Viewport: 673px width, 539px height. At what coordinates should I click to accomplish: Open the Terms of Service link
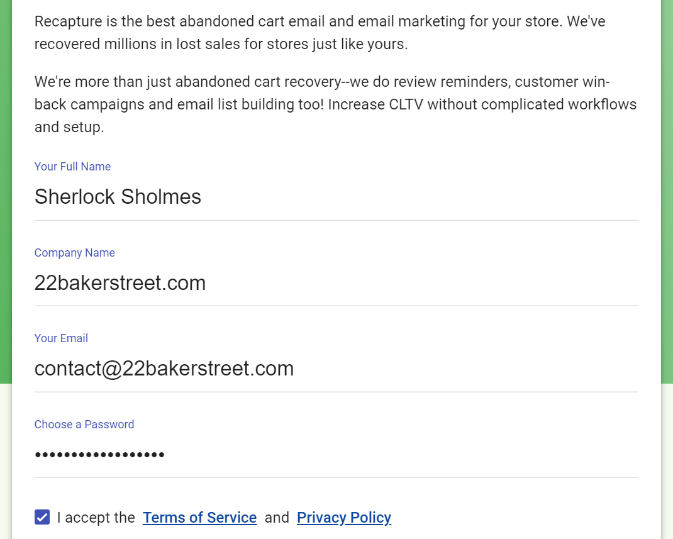tap(199, 518)
